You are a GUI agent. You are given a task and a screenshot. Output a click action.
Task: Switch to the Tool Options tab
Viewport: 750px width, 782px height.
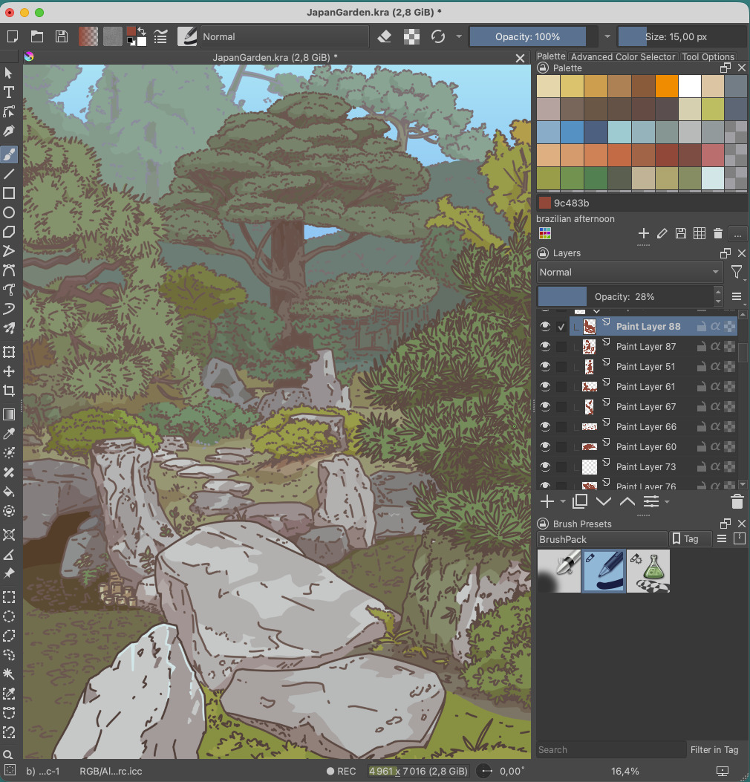[x=708, y=56]
